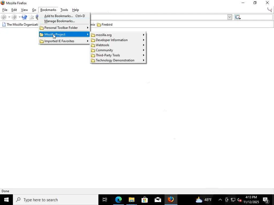The image size is (274, 205).
Task: Open the Windows Start menu
Action: point(6,200)
